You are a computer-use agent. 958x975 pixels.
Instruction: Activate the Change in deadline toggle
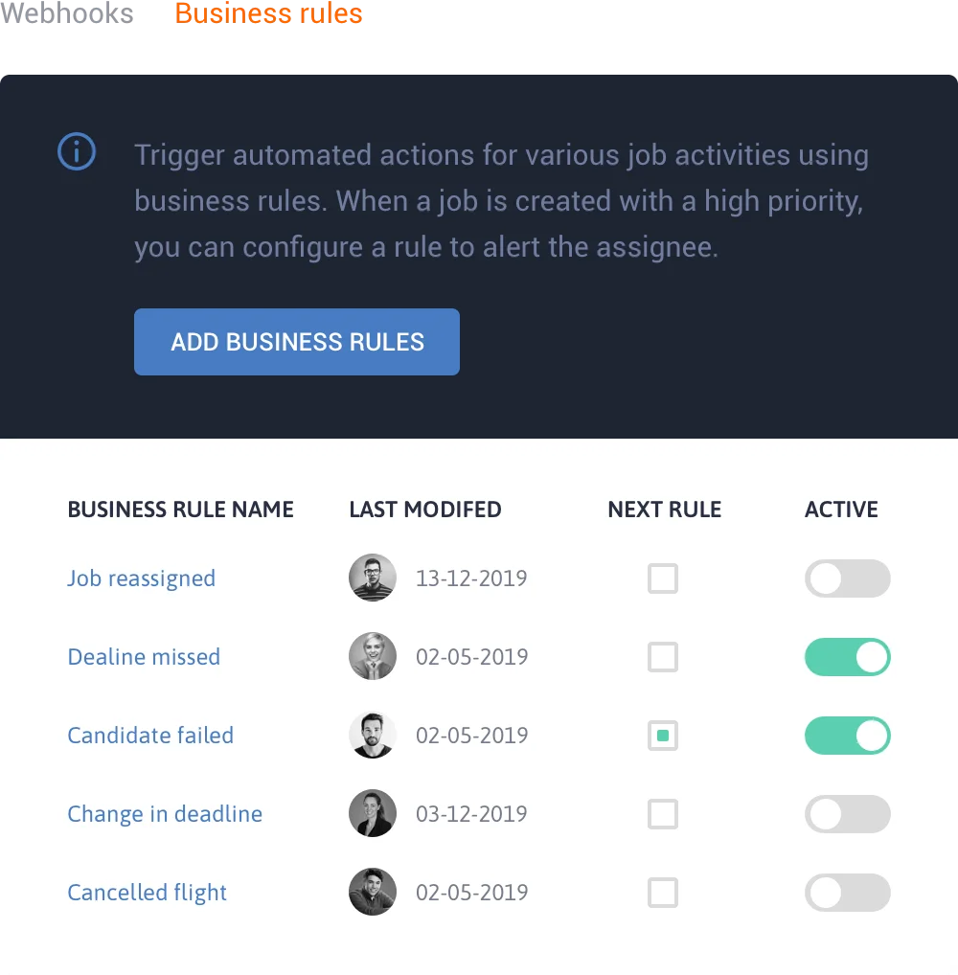[847, 814]
